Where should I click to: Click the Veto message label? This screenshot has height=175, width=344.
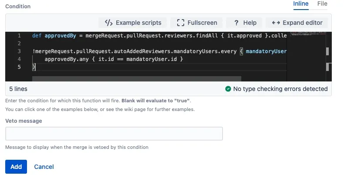coord(24,121)
